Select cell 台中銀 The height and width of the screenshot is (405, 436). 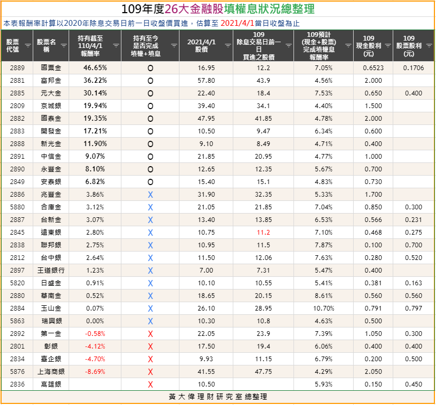coord(51,258)
